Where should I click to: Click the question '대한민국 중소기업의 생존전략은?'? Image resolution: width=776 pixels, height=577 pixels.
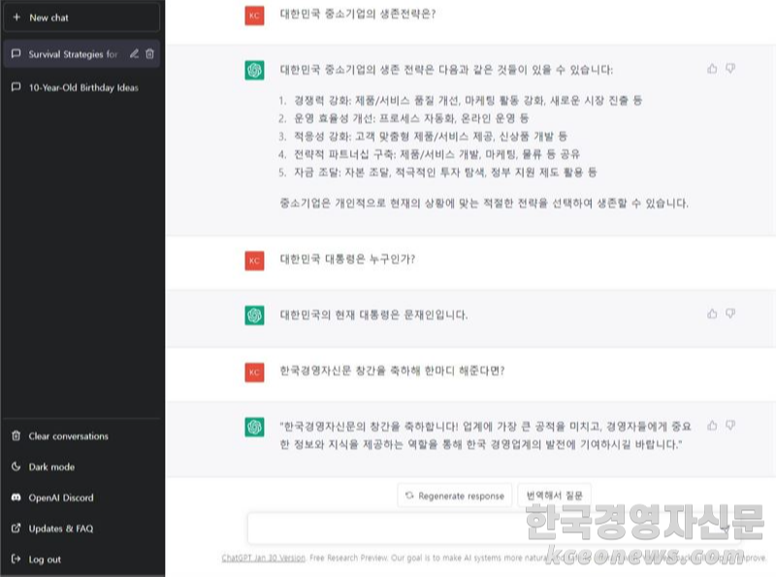click(358, 14)
